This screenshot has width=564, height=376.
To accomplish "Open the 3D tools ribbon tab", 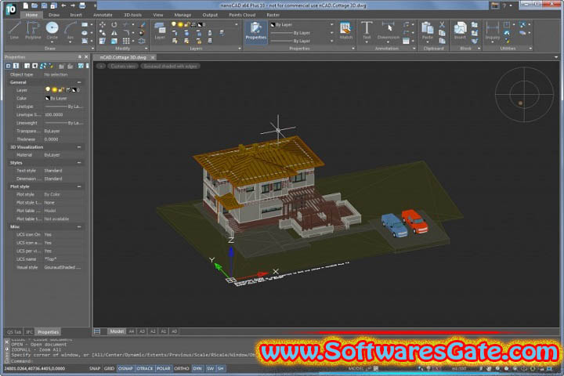I will click(132, 15).
